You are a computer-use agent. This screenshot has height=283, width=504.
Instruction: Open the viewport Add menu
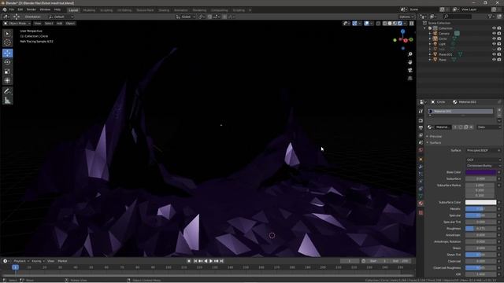[60, 24]
